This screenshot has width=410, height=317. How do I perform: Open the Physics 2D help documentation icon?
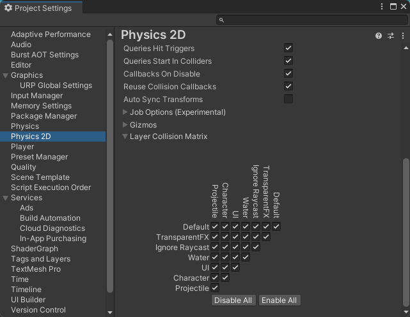click(x=379, y=36)
